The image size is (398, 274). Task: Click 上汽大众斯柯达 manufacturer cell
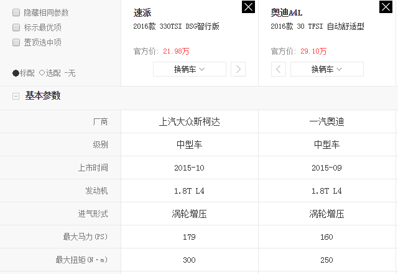pos(189,122)
